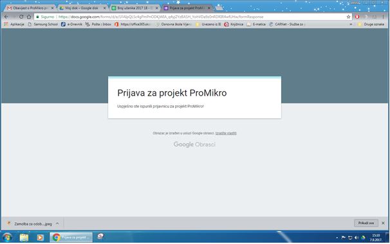Viewport: 390px width, 244px height.
Task: Open the Chrome three-dot menu
Action: point(384,17)
